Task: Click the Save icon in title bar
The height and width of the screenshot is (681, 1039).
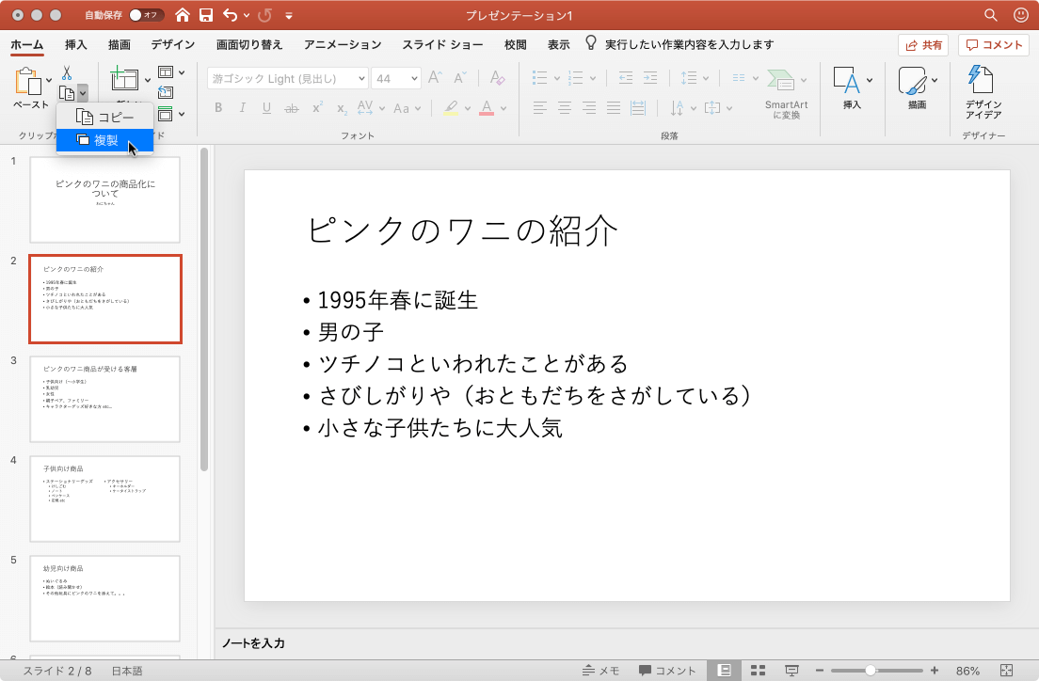Action: click(x=205, y=15)
